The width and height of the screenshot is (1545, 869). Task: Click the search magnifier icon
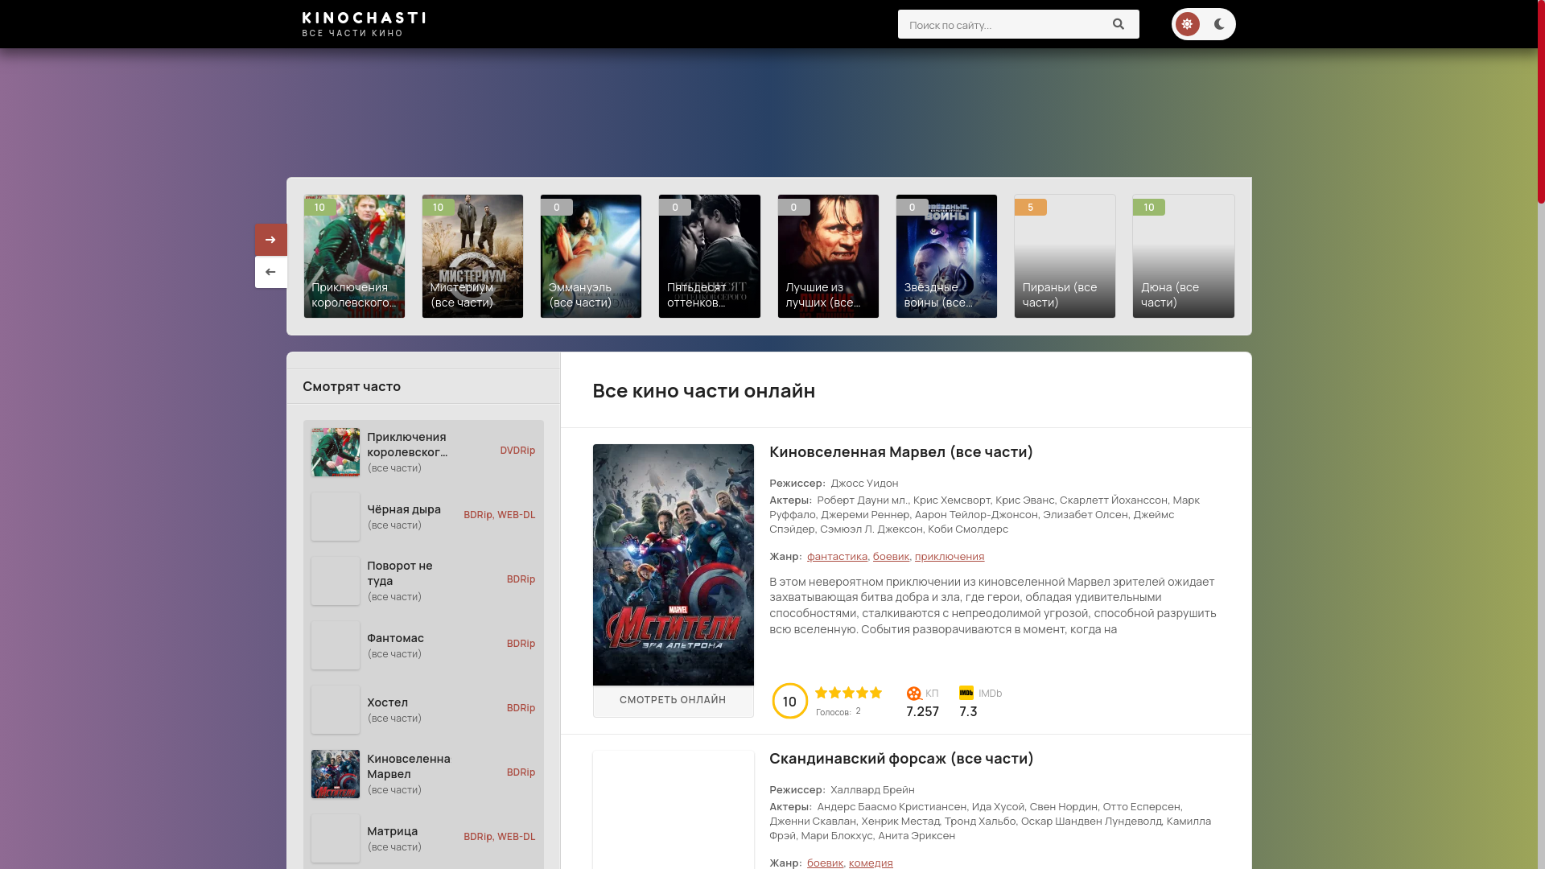(x=1118, y=24)
